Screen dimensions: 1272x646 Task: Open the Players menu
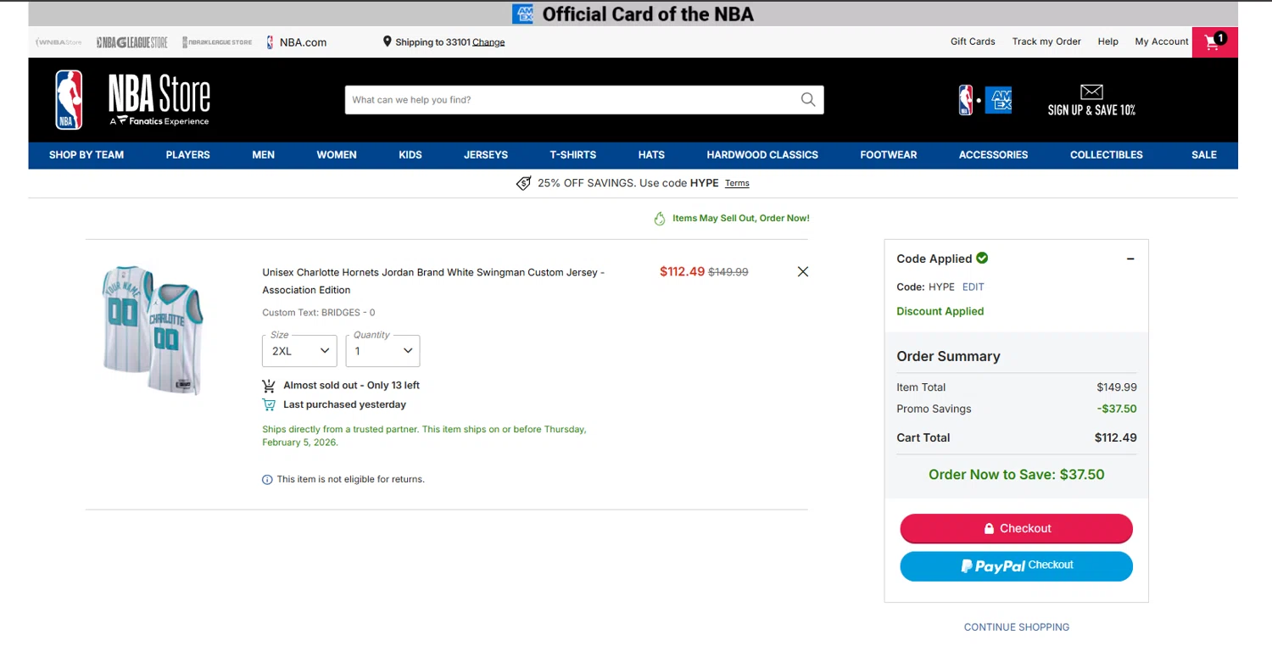coord(188,155)
